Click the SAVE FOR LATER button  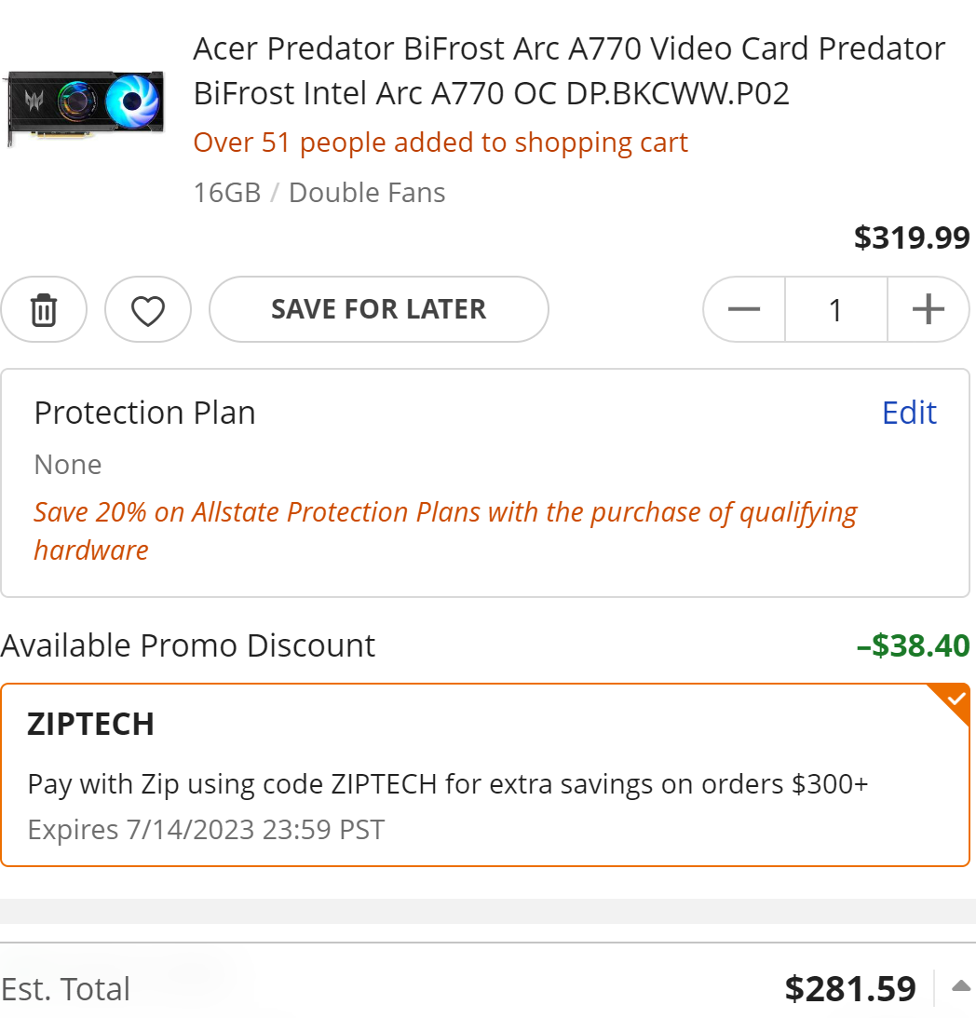pyautogui.click(x=378, y=309)
